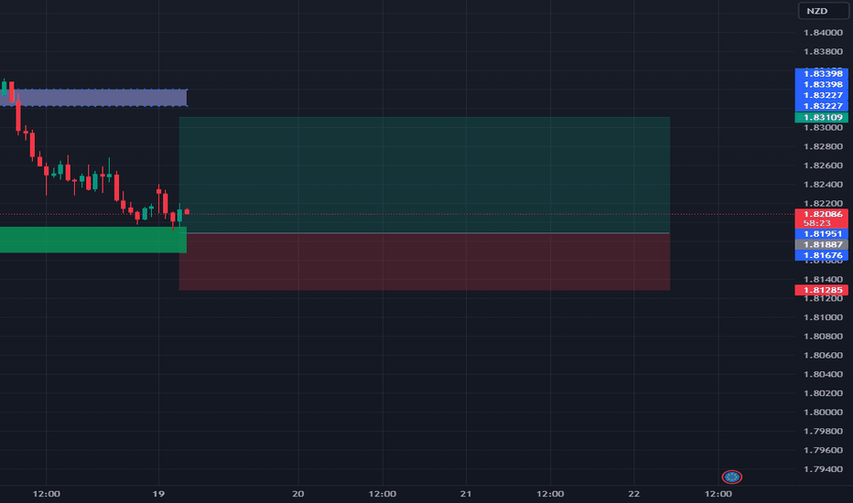Screen dimensions: 853x503
Task: Click the 12:00 label between dates 20 and 21
Action: click(383, 494)
